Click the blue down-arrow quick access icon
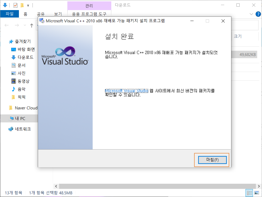262x197 pixels. click(5, 5)
